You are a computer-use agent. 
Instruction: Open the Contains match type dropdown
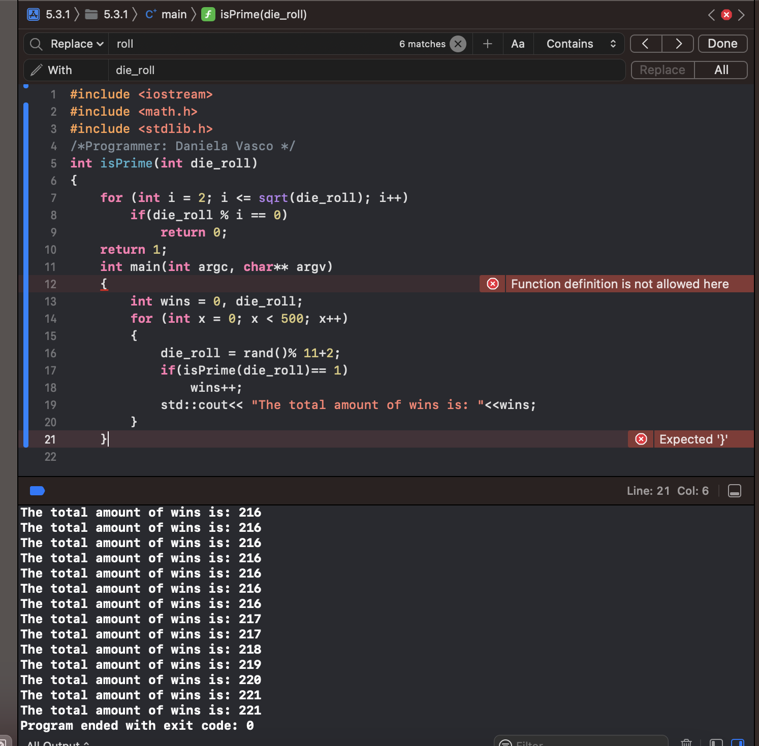581,44
